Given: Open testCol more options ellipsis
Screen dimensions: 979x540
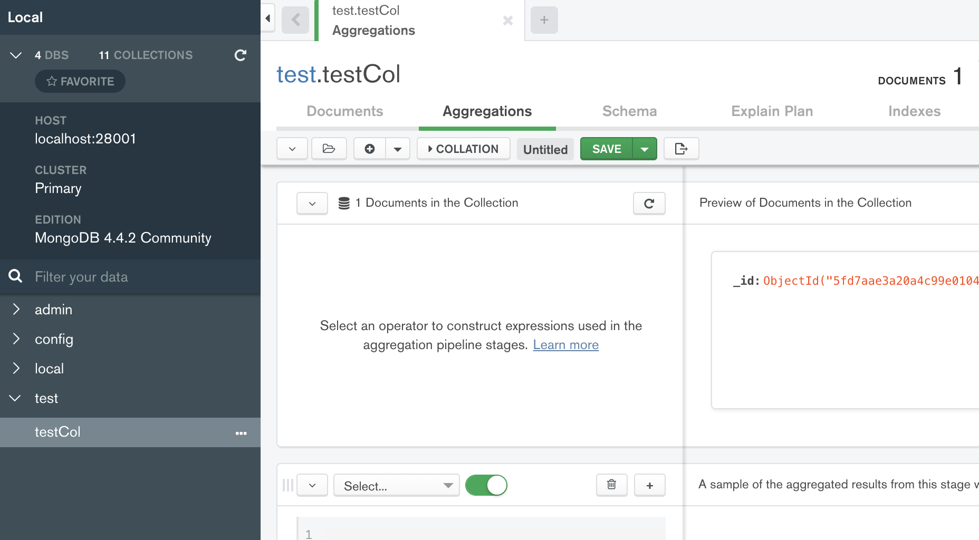Looking at the screenshot, I should 241,433.
